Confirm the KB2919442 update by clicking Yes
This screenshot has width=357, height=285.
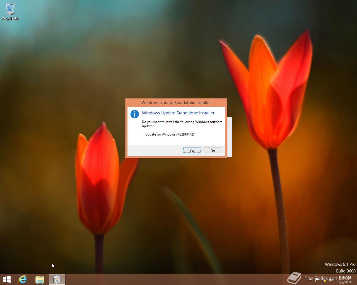click(192, 151)
